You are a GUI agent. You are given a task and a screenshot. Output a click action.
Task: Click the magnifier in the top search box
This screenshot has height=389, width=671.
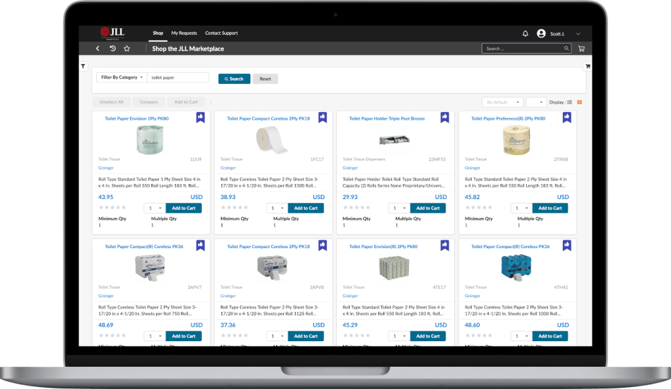[566, 48]
